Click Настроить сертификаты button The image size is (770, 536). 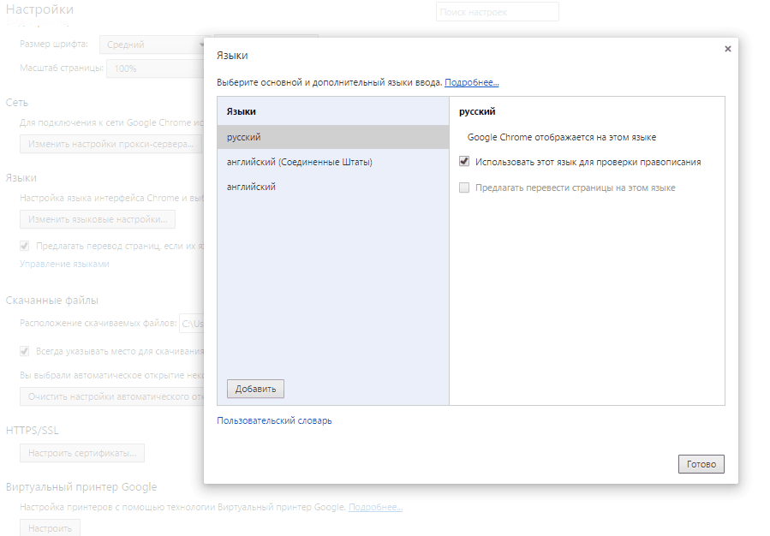pyautogui.click(x=82, y=453)
